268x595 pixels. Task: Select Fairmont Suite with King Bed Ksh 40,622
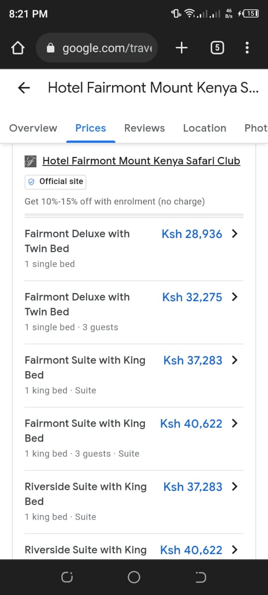click(134, 438)
